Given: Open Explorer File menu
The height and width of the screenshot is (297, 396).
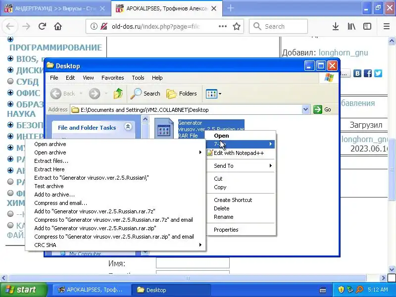Looking at the screenshot, I should point(54,78).
